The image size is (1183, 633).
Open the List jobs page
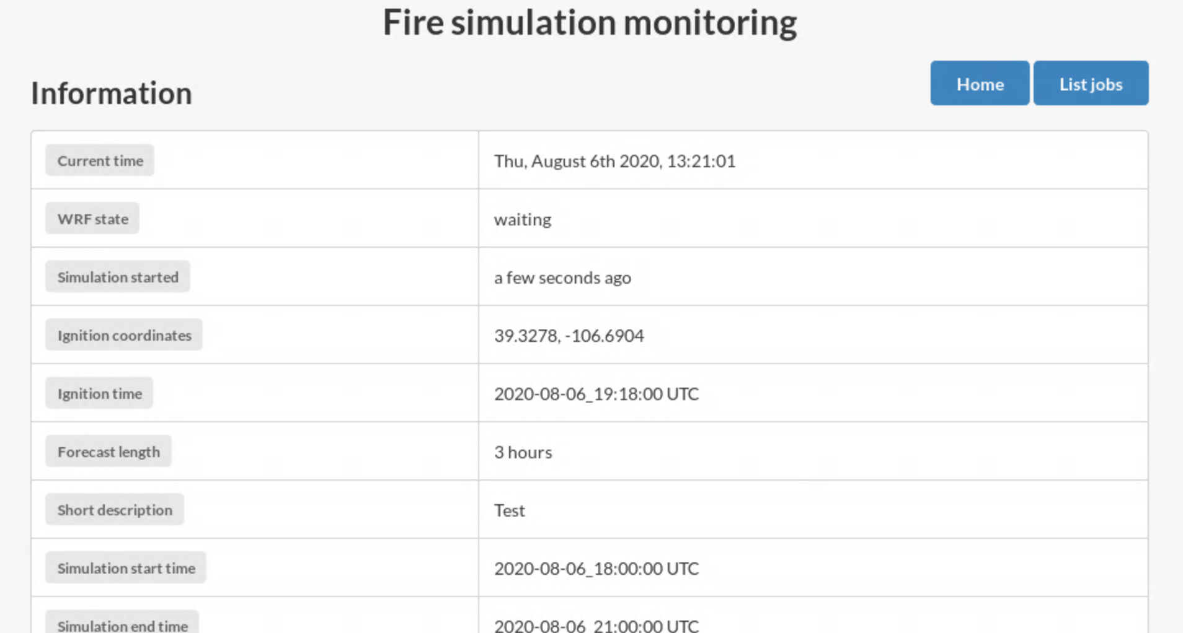1091,83
